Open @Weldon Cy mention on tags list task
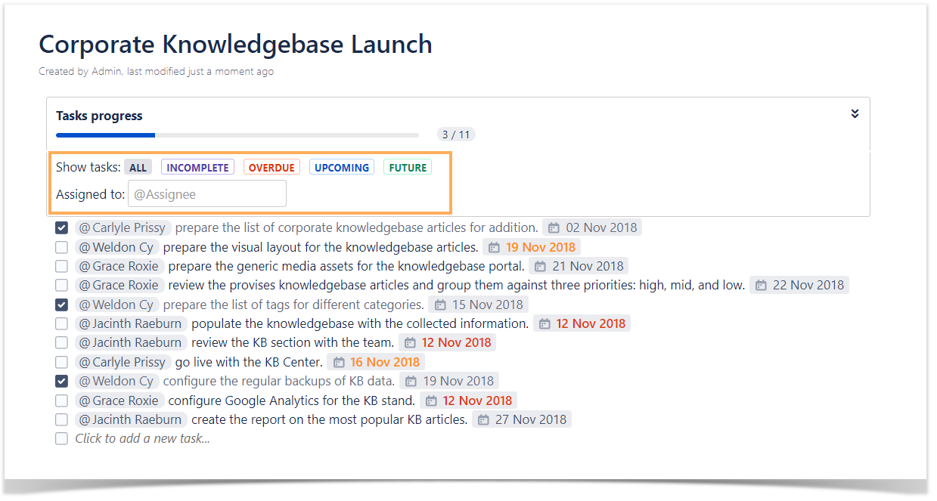This screenshot has height=501, width=937. pos(116,305)
